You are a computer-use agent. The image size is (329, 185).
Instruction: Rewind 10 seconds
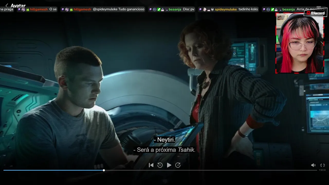click(x=160, y=165)
